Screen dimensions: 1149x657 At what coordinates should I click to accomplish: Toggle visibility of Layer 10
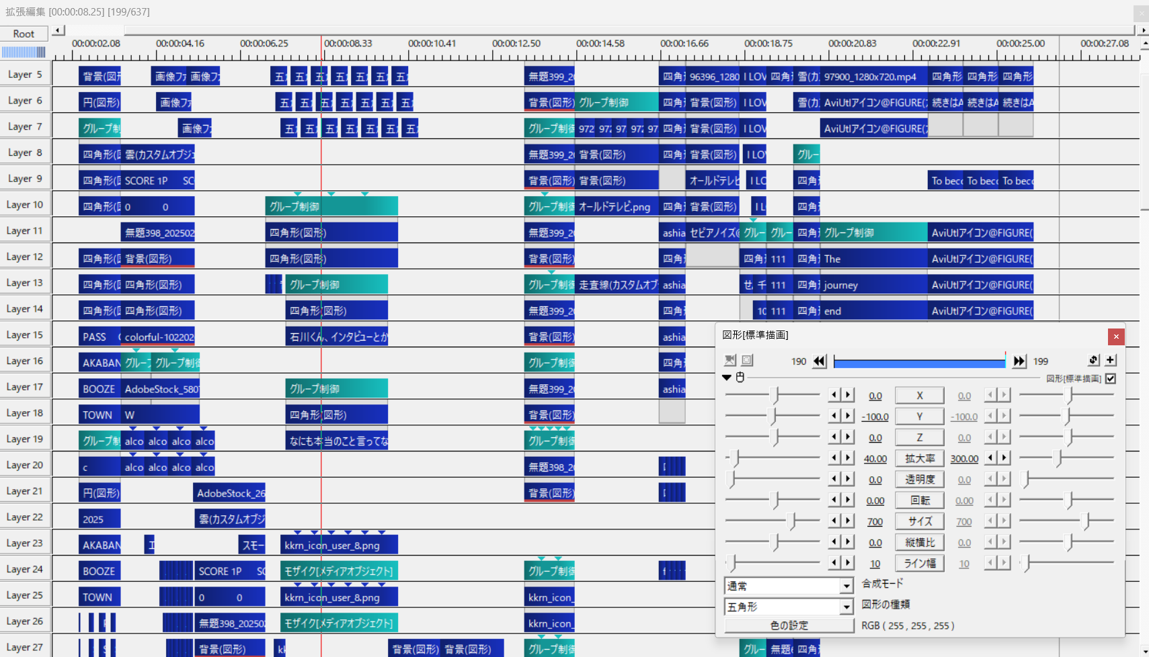(25, 205)
